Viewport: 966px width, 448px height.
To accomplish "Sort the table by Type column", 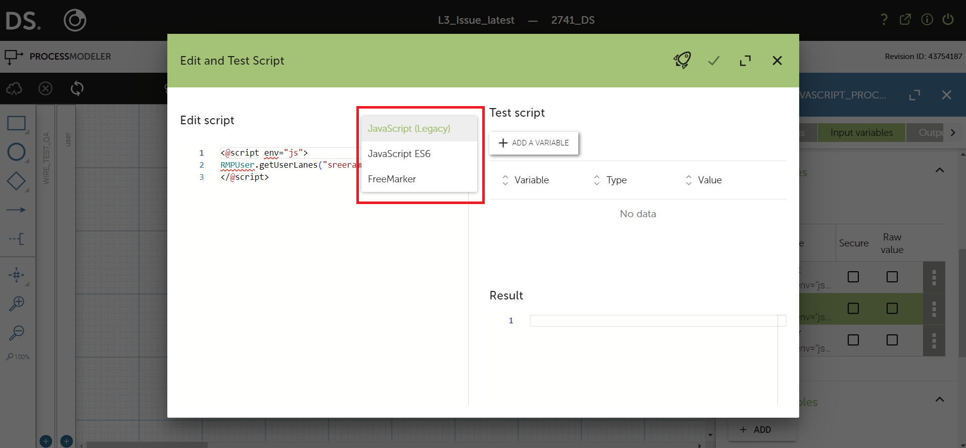I will pyautogui.click(x=610, y=180).
